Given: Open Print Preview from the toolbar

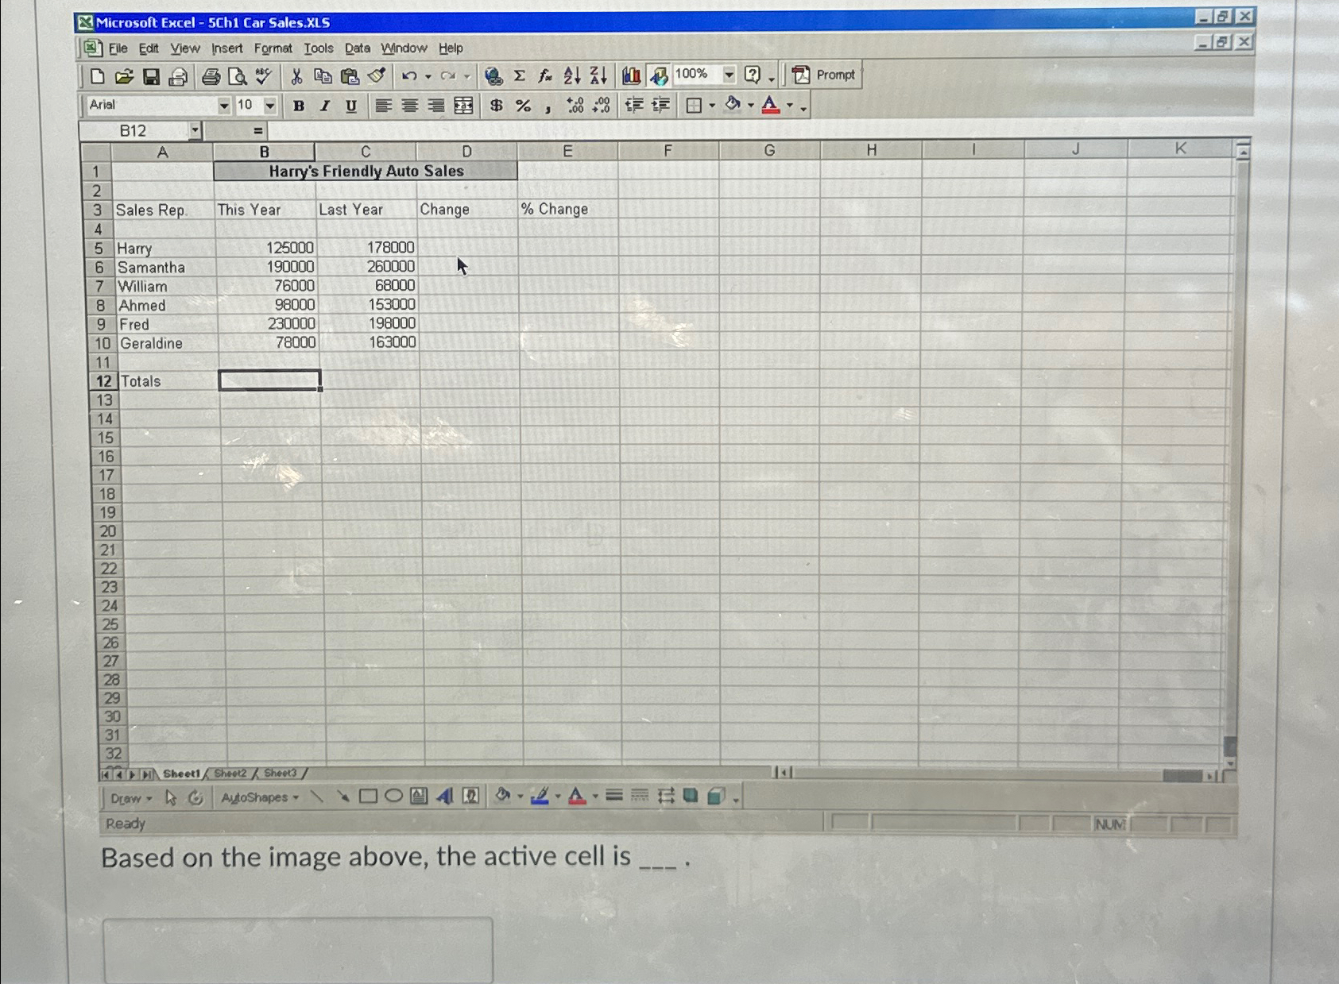Looking at the screenshot, I should pos(237,76).
